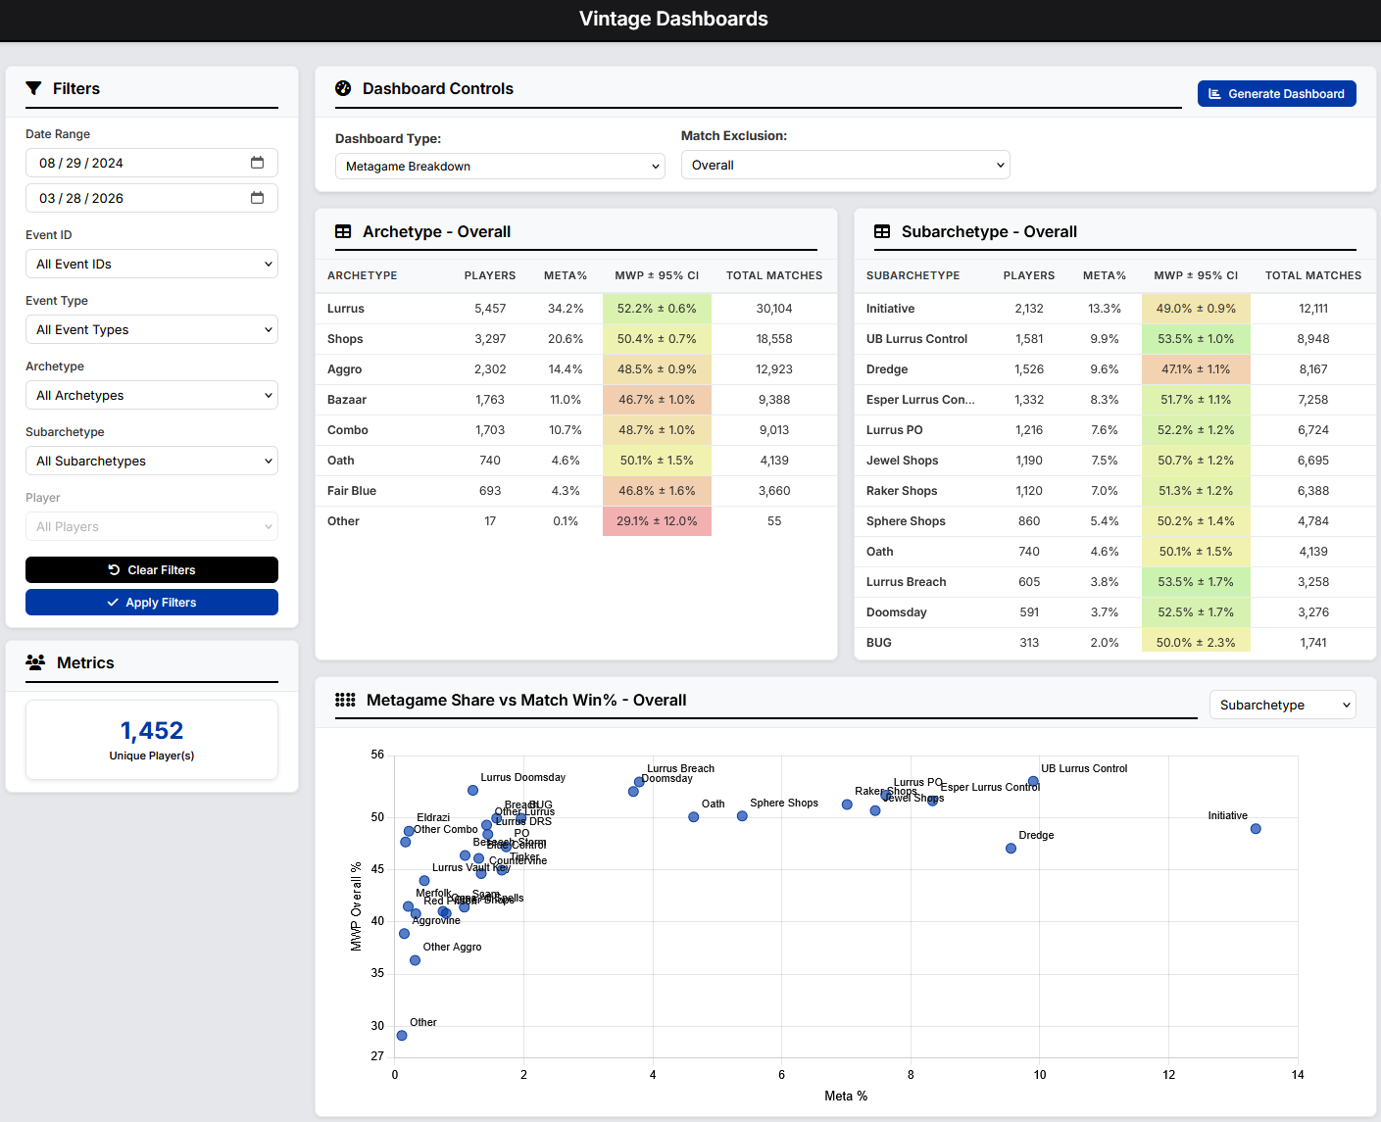
Task: Open the chart's Subarchetype grouping dropdown
Action: pos(1282,705)
